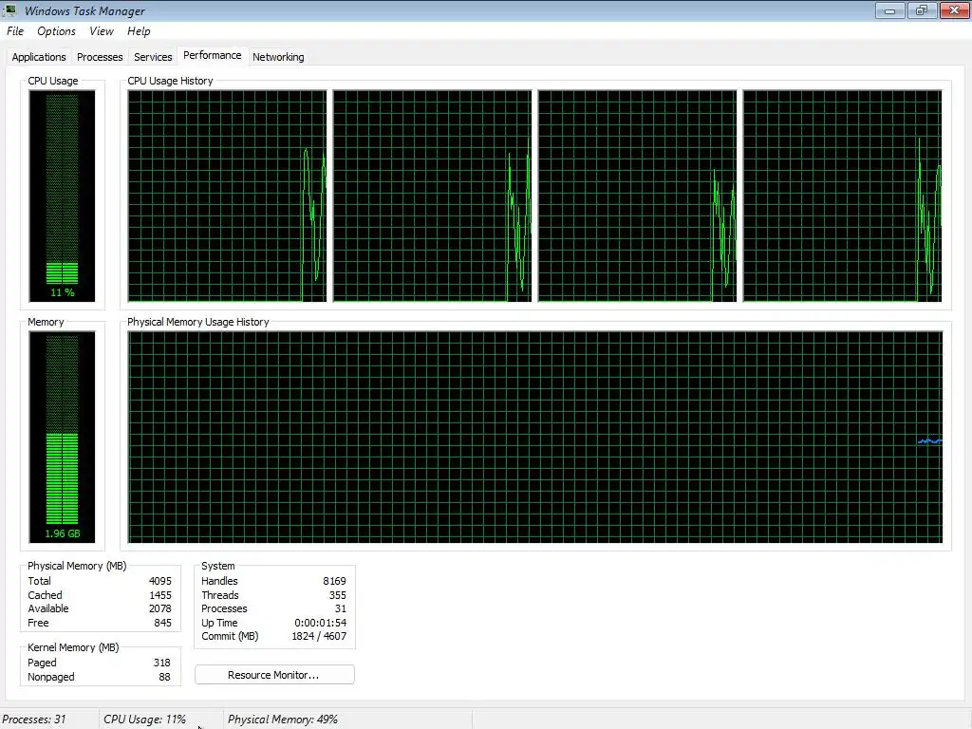
Task: Click the System group label
Action: point(218,566)
